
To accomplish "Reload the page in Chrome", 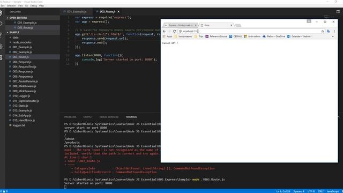I will (174, 31).
